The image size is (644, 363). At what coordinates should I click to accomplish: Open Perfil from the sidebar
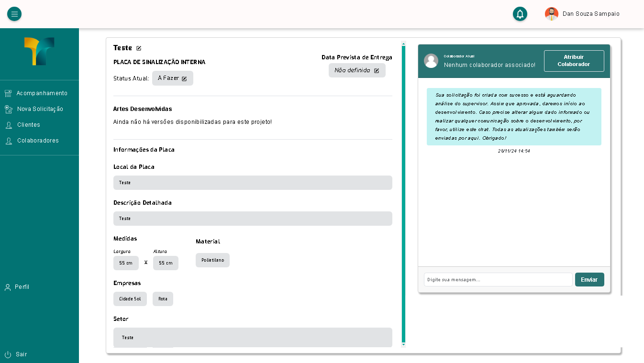22,287
